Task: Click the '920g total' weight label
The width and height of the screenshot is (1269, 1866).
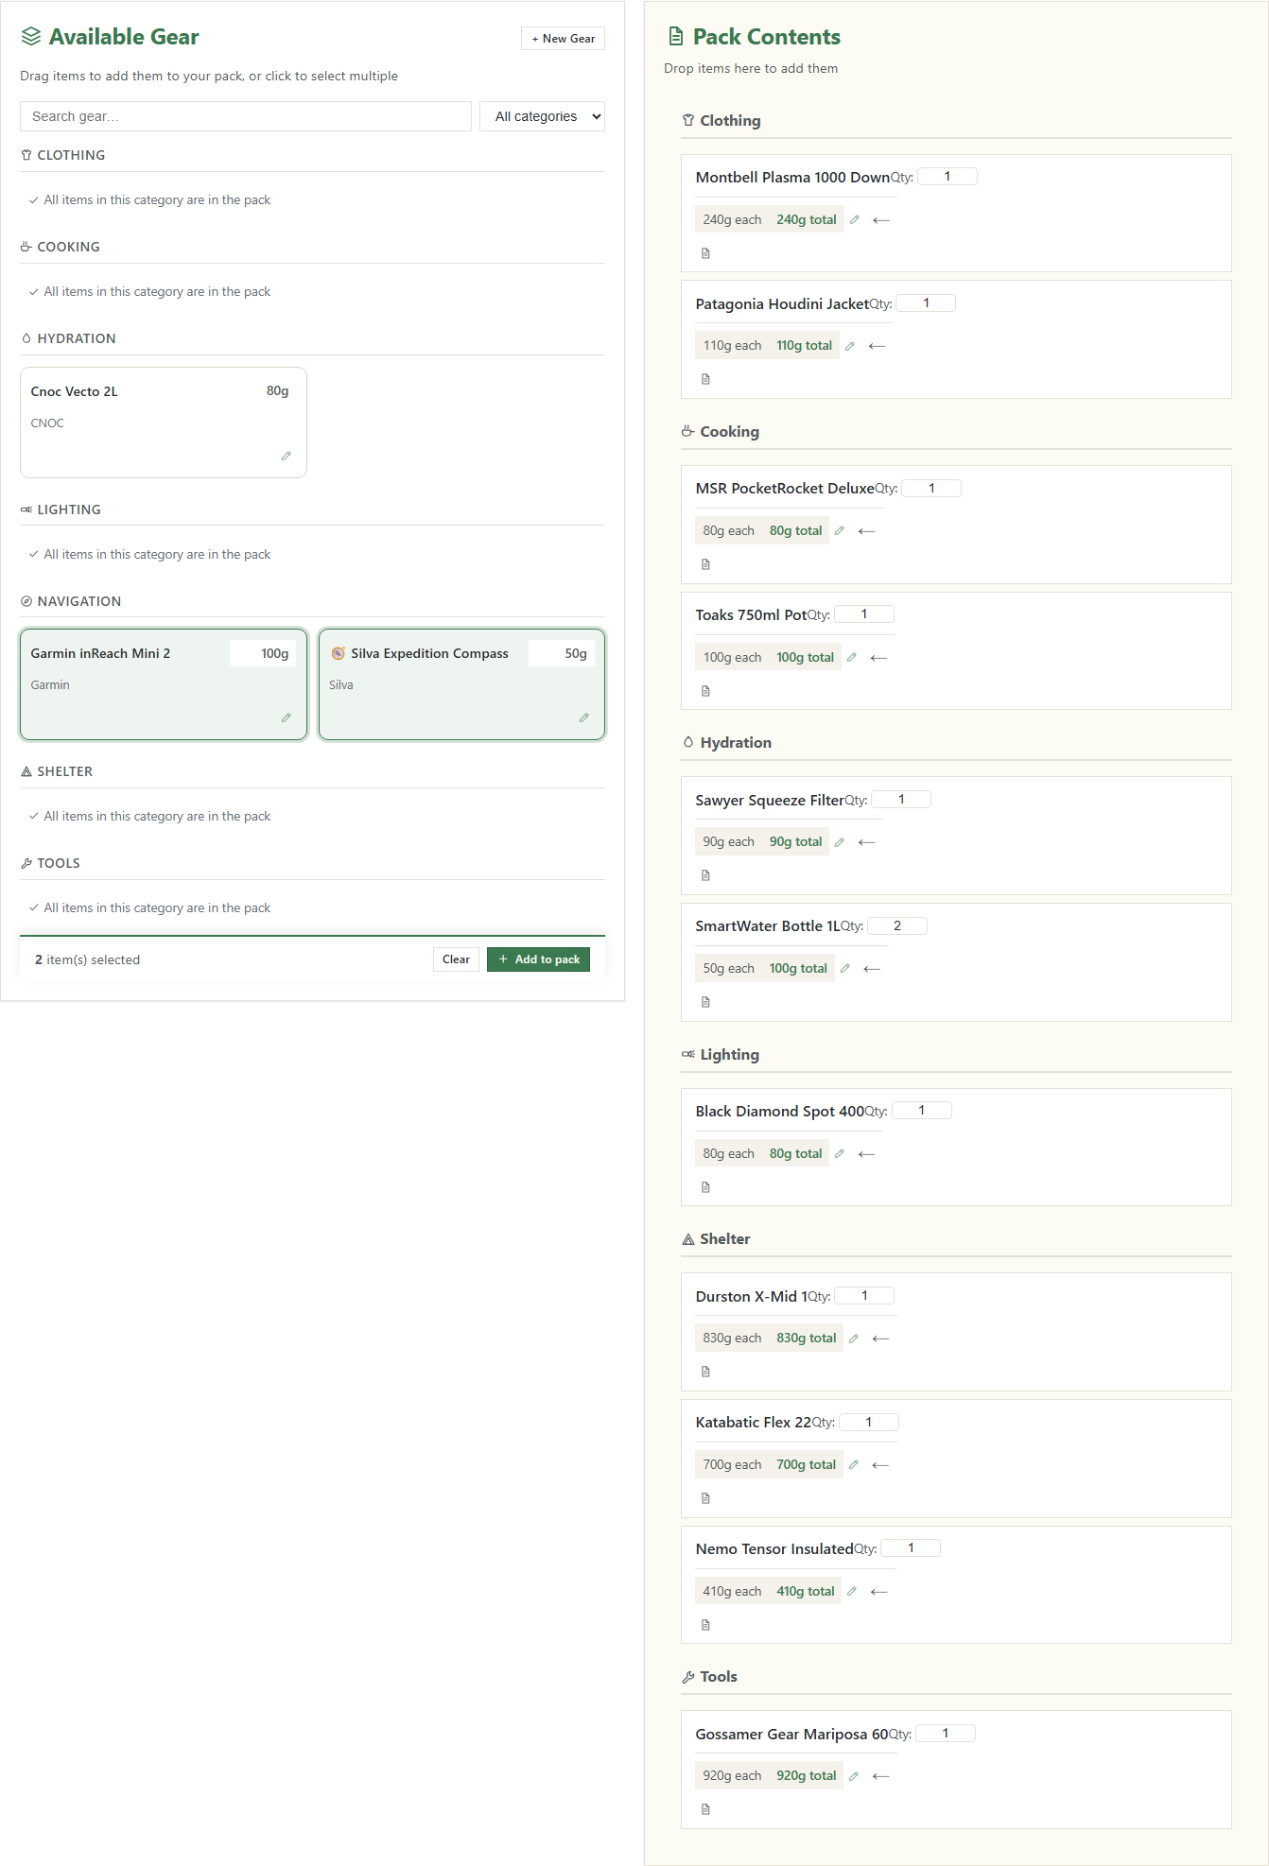Action: (807, 1776)
